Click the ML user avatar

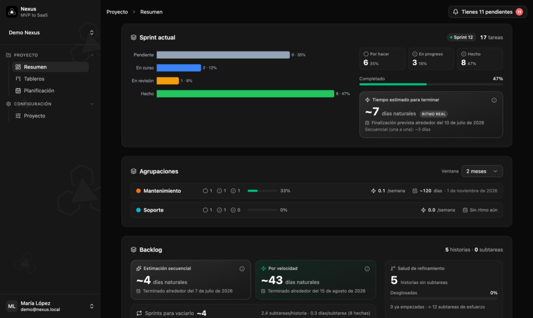(x=12, y=306)
